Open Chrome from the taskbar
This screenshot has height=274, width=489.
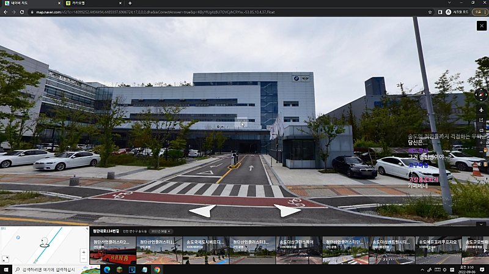157,269
